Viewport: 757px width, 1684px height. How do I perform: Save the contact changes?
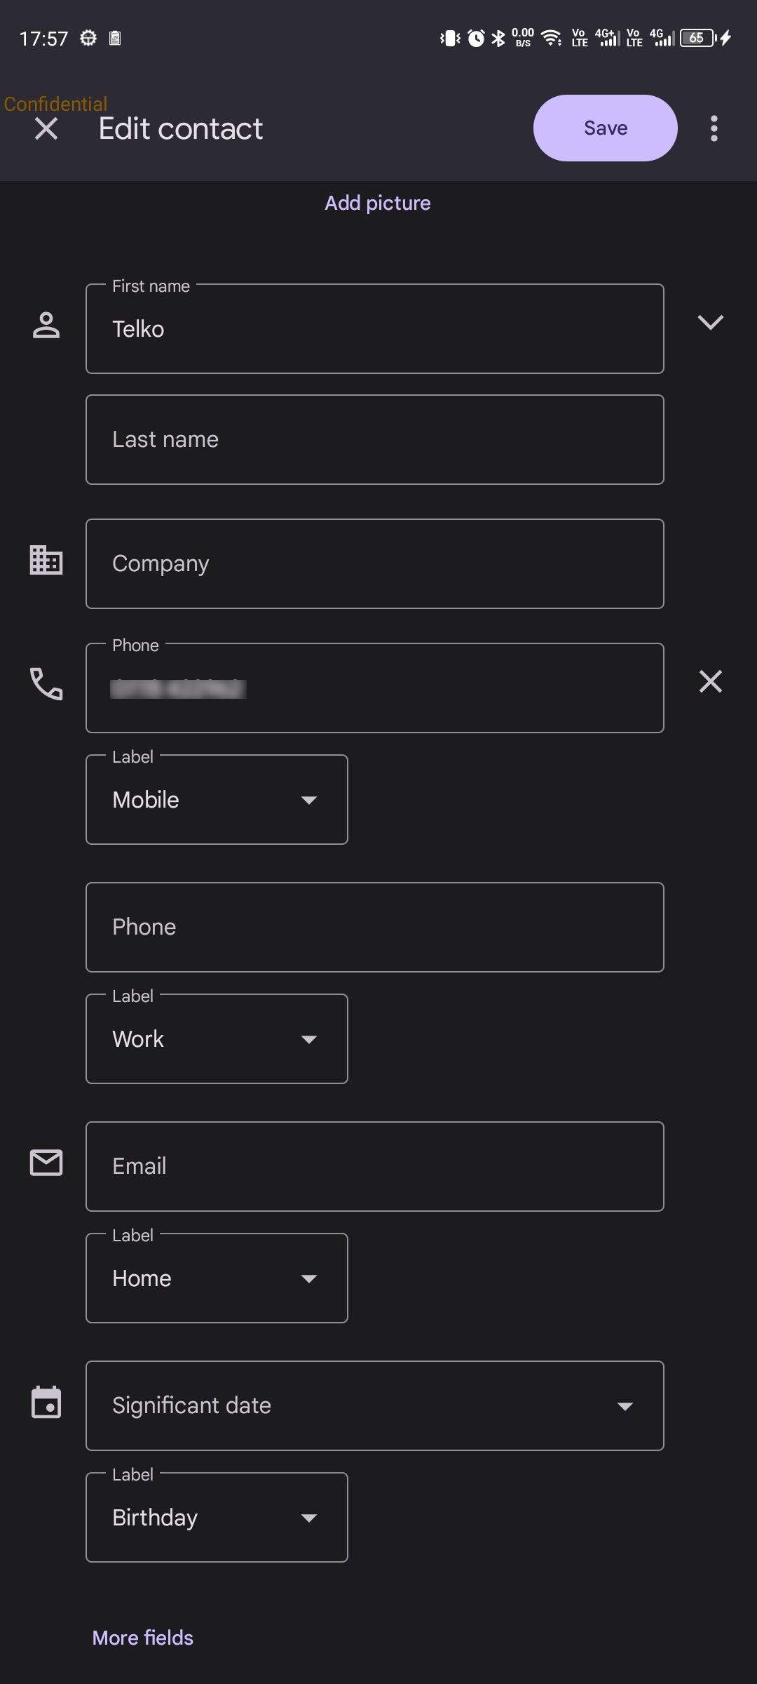pos(605,128)
